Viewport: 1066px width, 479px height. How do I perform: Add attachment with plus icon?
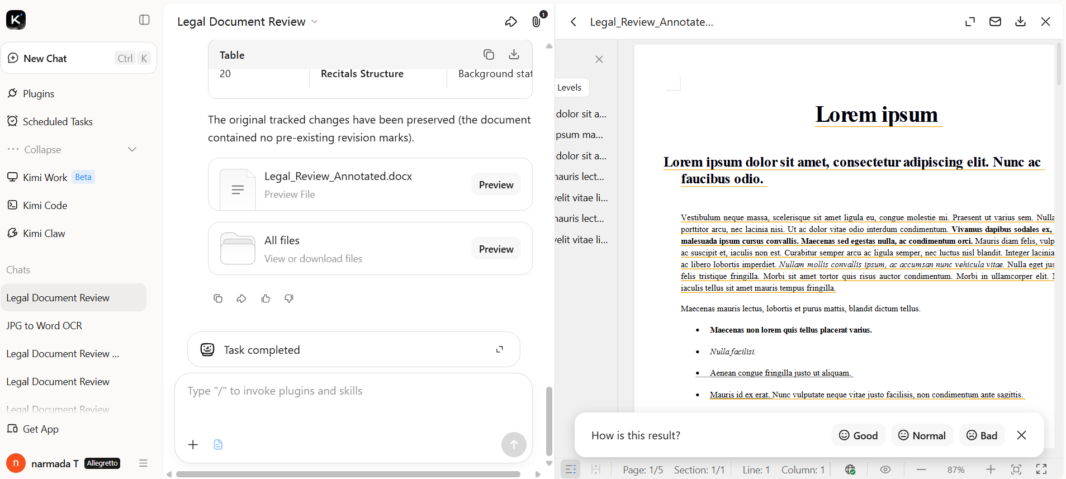point(193,444)
